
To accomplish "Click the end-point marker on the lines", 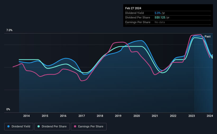I will point(213,56).
